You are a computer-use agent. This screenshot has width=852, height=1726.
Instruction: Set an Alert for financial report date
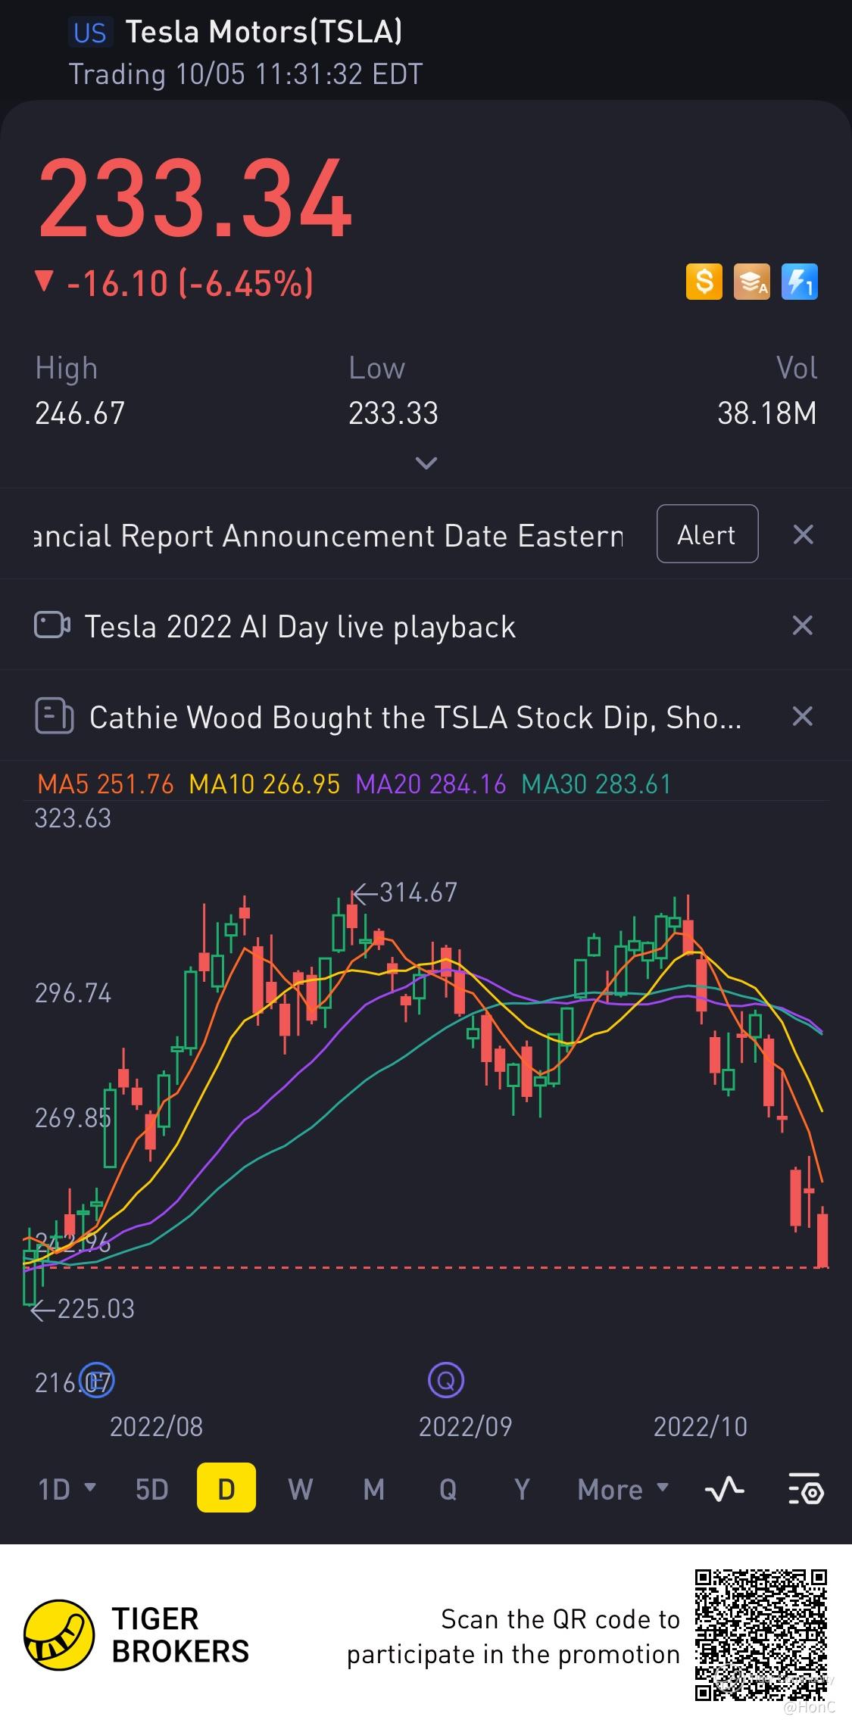click(x=707, y=534)
